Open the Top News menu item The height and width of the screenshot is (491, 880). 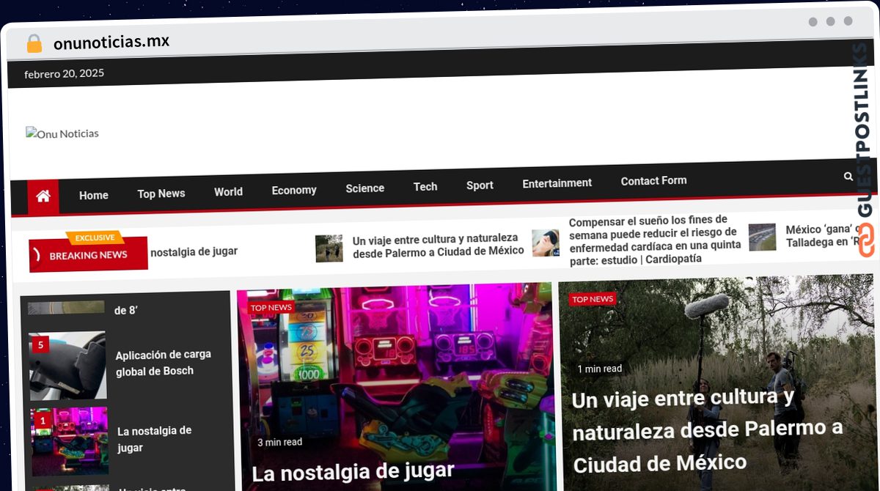click(161, 193)
